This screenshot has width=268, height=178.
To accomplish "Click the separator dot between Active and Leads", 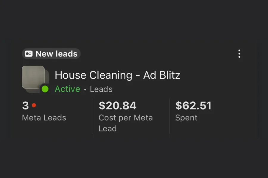I will pos(85,89).
